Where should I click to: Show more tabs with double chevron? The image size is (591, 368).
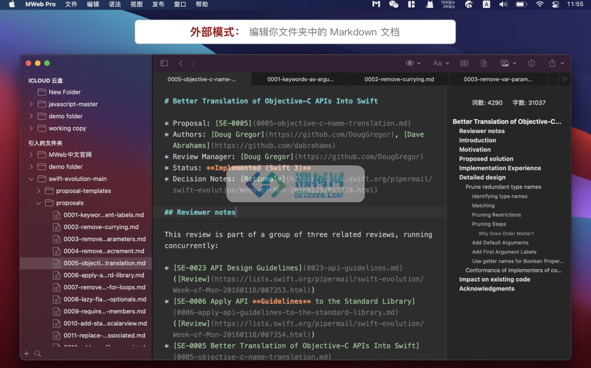[x=565, y=79]
